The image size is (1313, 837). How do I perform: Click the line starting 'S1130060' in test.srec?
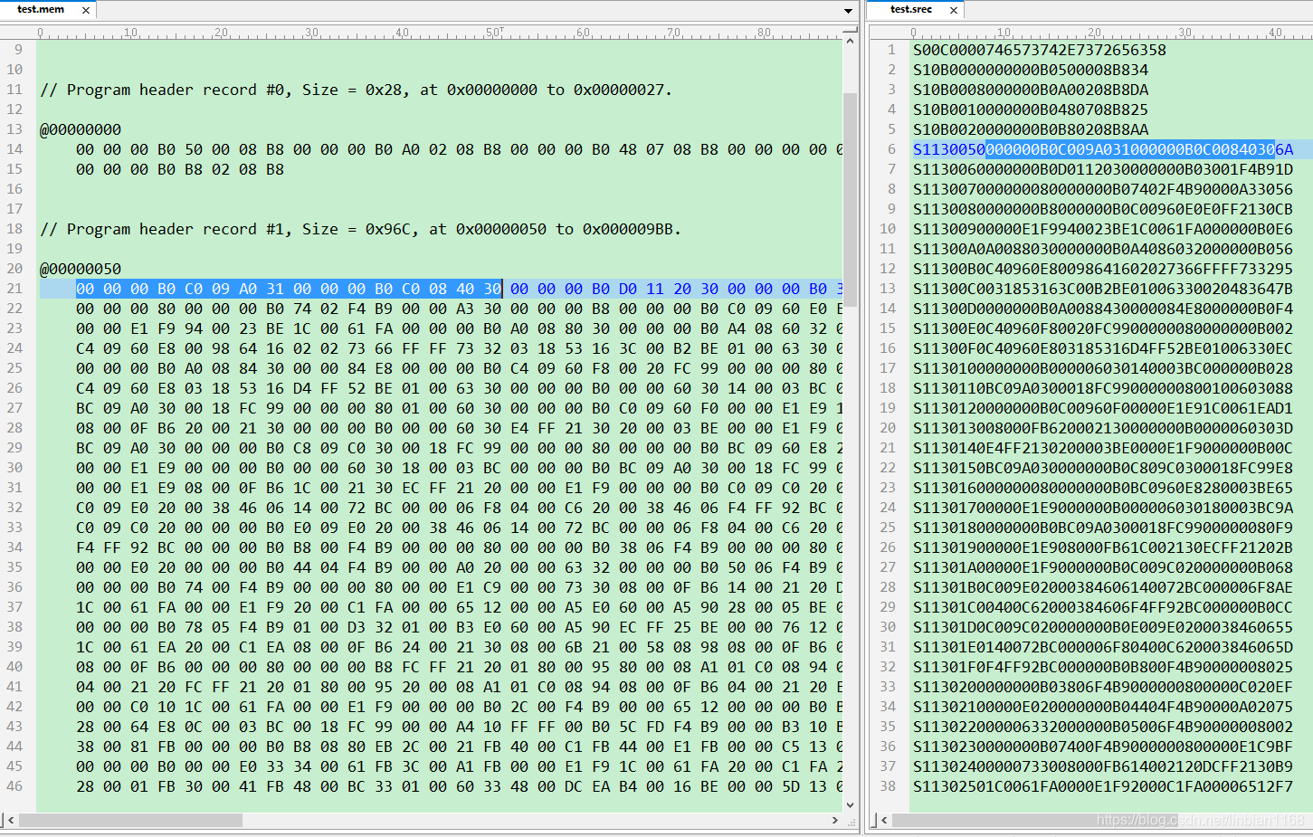click(1103, 169)
